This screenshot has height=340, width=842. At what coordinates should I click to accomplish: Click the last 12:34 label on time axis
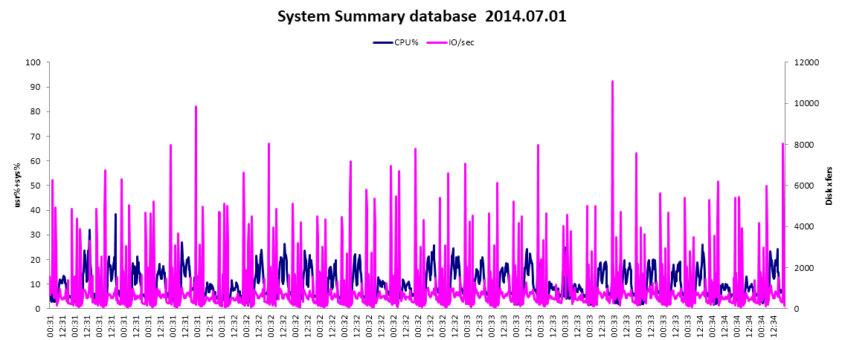(773, 324)
